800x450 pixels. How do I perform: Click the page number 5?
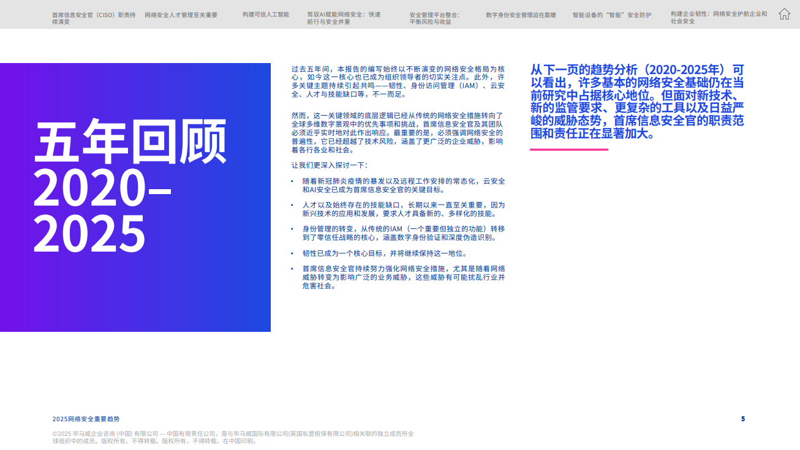742,419
